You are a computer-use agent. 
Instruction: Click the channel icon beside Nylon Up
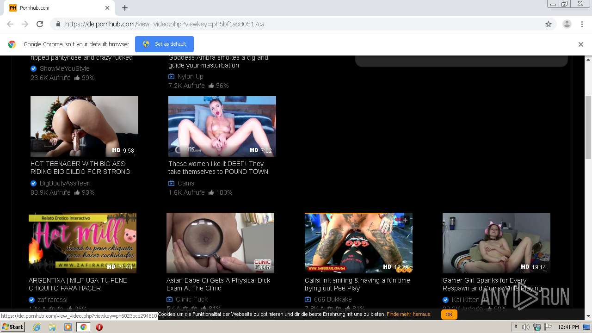point(171,76)
